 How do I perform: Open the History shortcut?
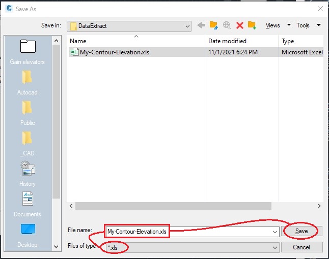28,174
